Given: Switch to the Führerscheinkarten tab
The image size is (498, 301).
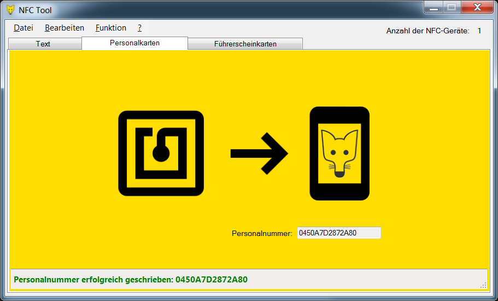Looking at the screenshot, I should click(245, 44).
